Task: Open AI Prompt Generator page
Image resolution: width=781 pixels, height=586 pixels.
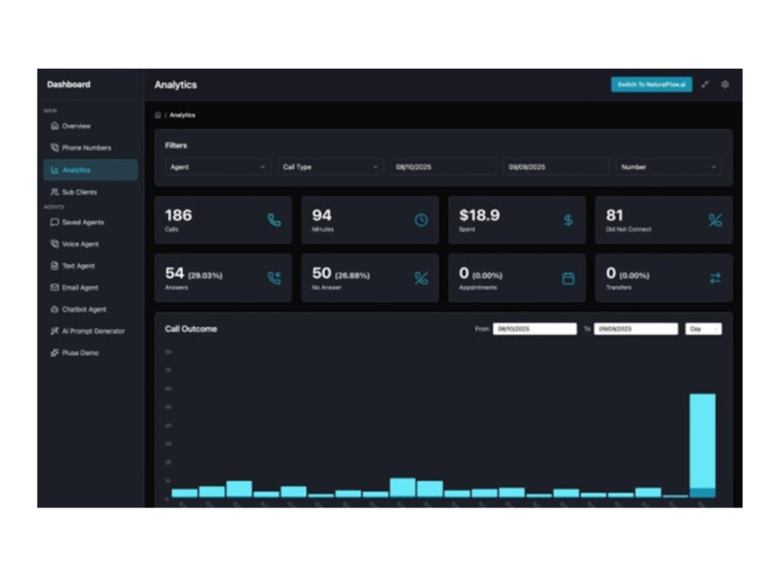Action: pos(90,331)
